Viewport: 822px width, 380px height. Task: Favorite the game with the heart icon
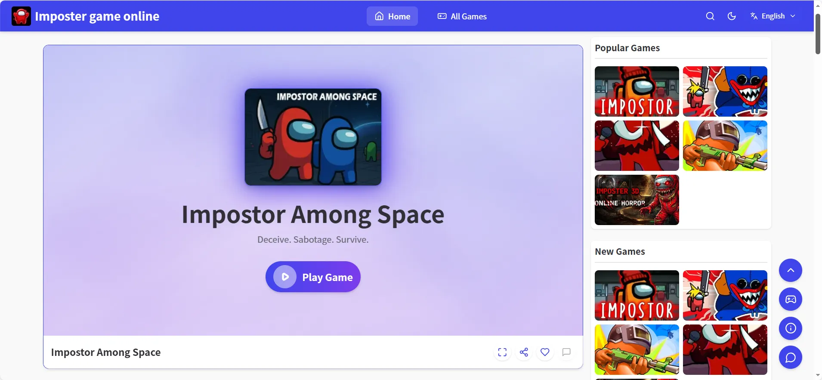coord(545,352)
